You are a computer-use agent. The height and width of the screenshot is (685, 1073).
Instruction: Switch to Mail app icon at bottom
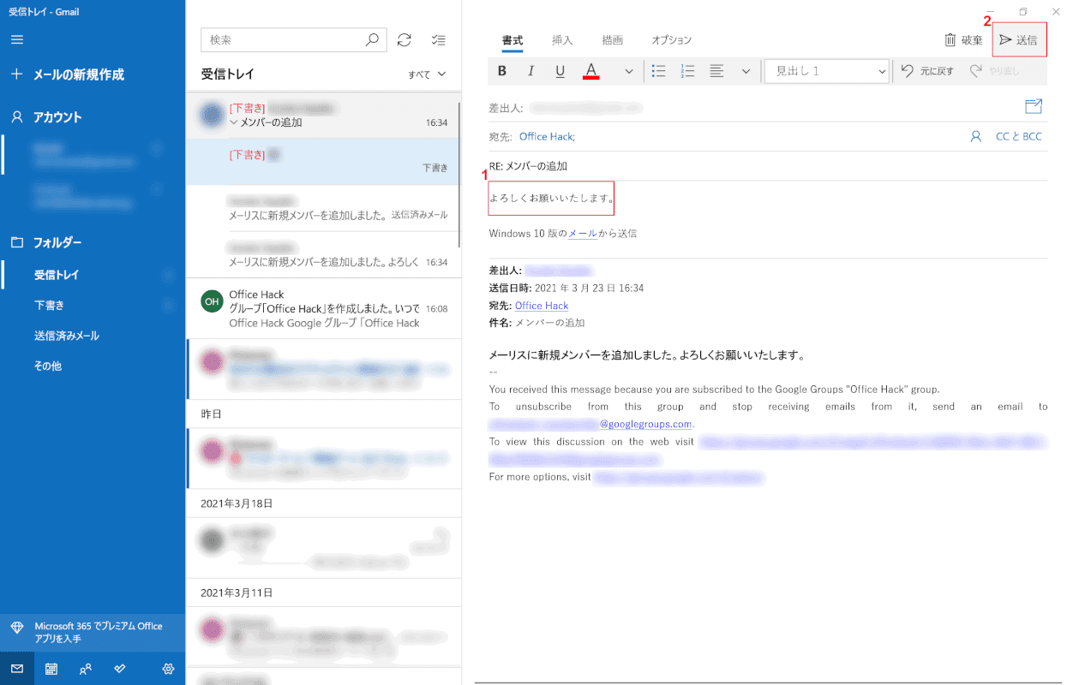(17, 669)
